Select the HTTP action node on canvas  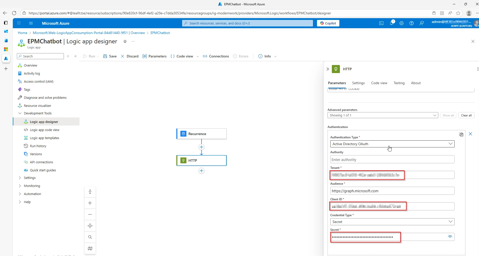pos(202,161)
